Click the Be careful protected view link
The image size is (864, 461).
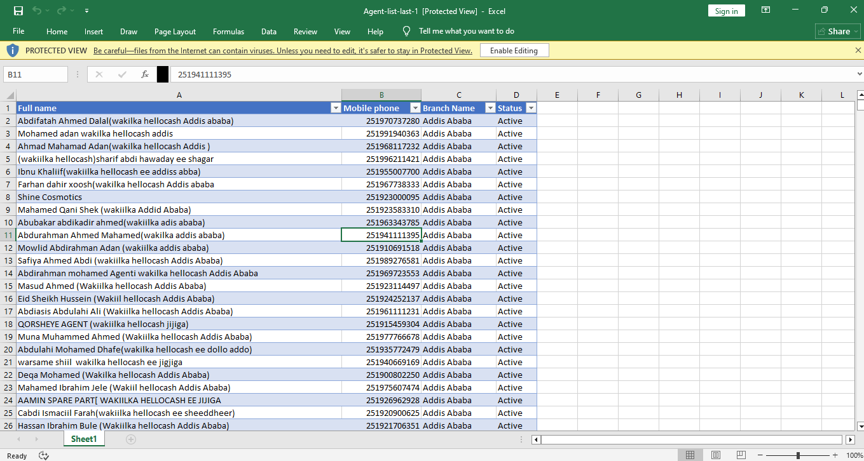(283, 51)
